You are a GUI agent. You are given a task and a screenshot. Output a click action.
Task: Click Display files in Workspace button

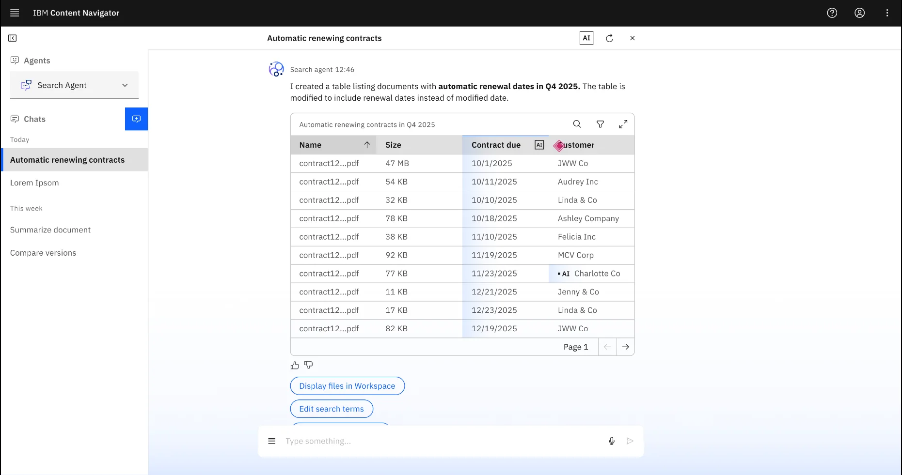(347, 386)
